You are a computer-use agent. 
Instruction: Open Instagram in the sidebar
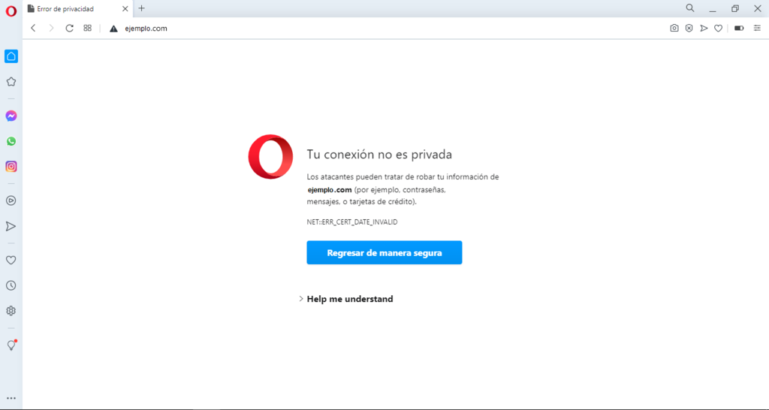pos(11,166)
